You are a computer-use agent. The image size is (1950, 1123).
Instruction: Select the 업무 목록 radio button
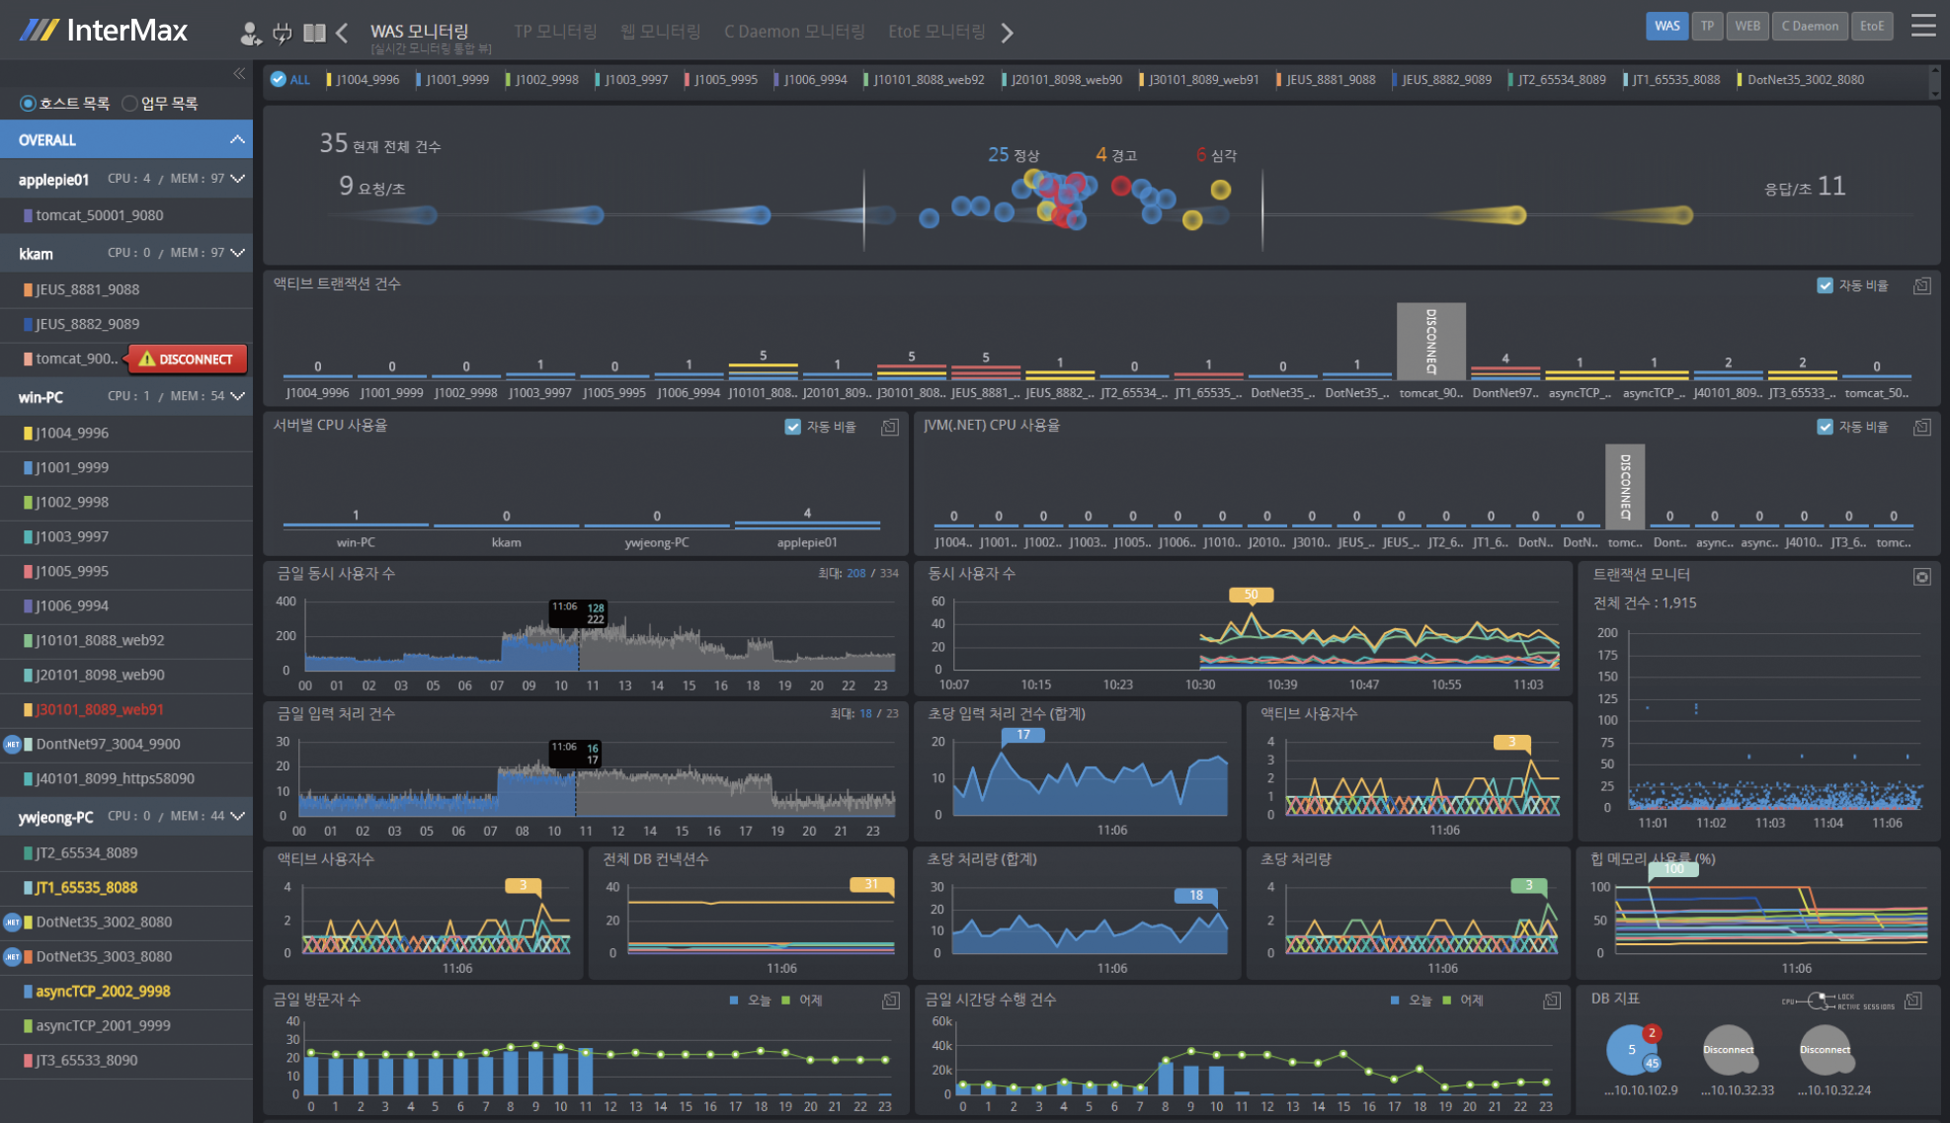click(129, 104)
